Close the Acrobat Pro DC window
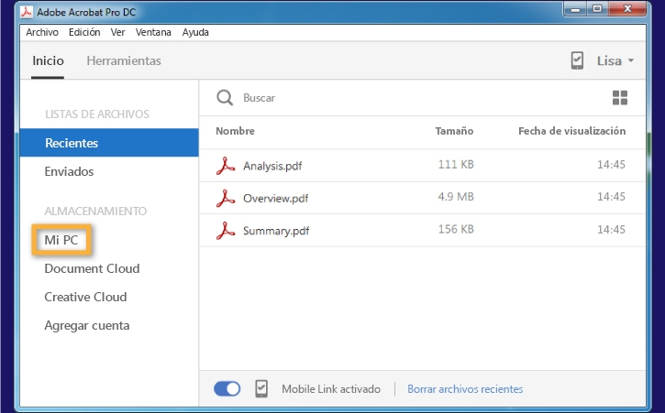The image size is (665, 413). [627, 9]
